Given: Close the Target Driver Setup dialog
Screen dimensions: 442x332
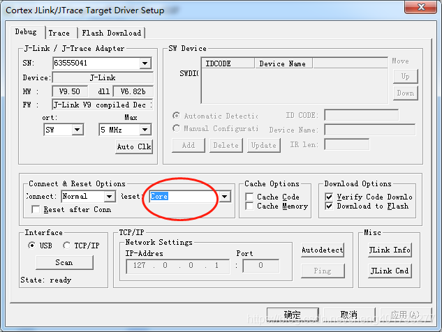Looking at the screenshot, I should tap(421, 7).
